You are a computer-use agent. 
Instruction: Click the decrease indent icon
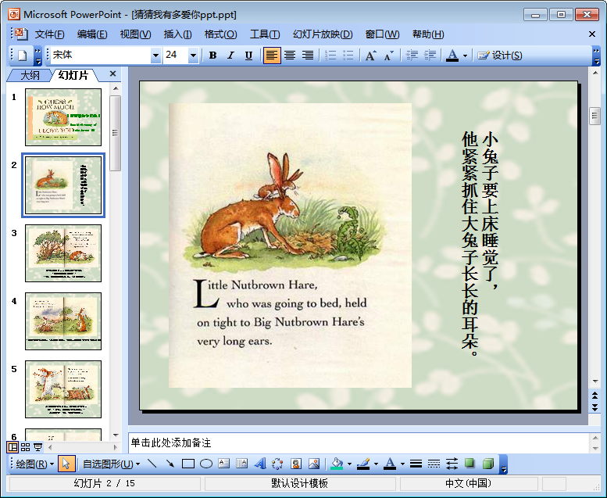(x=412, y=56)
